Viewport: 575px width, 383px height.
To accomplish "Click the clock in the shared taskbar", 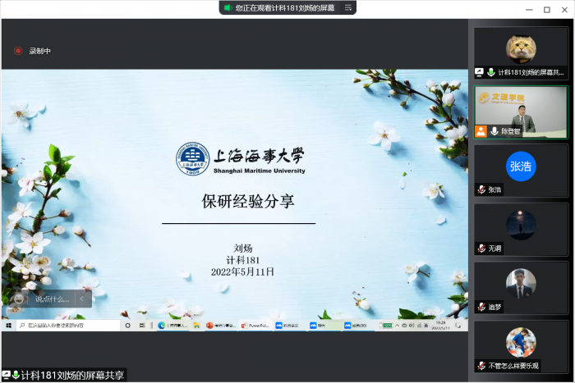I will [440, 325].
